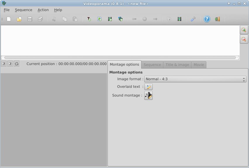Open the Action menu
The image size is (249, 168).
point(43,10)
